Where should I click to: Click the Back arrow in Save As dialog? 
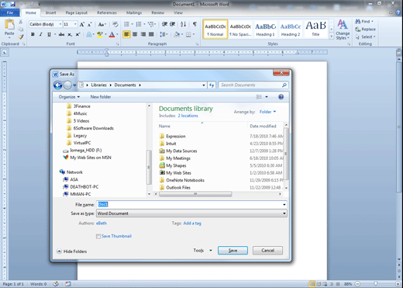click(58, 85)
